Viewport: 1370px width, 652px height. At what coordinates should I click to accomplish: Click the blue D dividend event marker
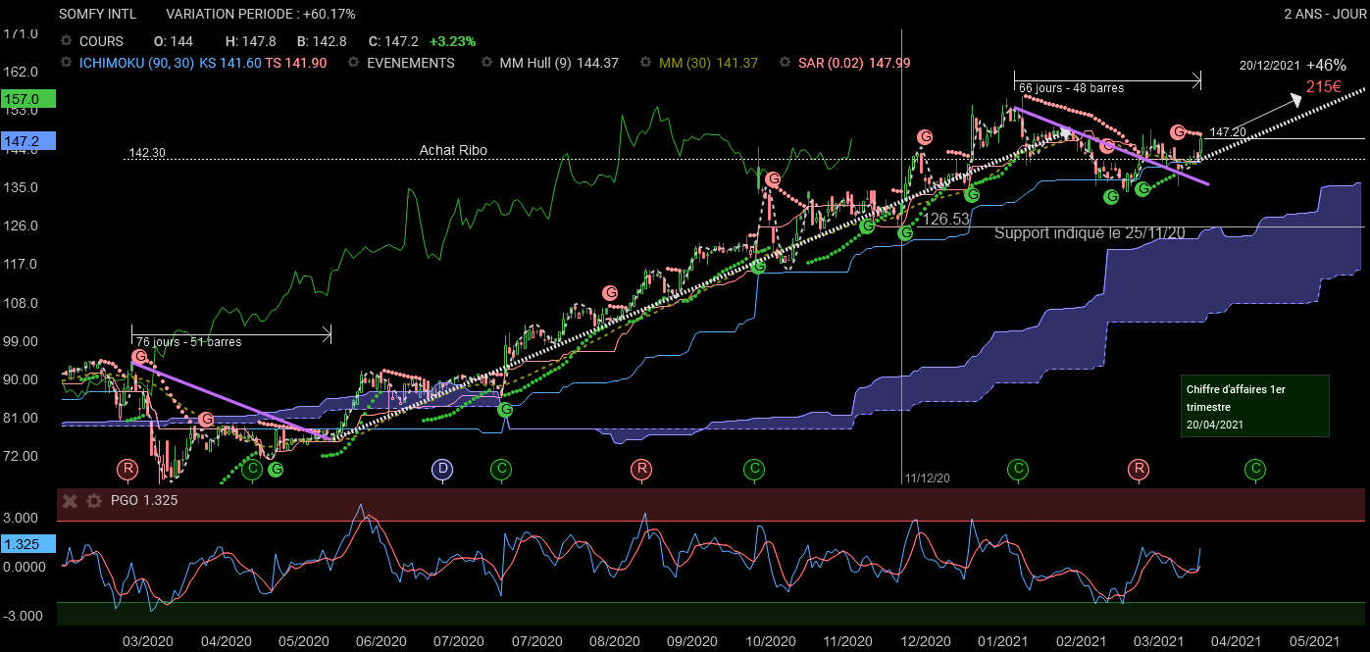click(442, 470)
